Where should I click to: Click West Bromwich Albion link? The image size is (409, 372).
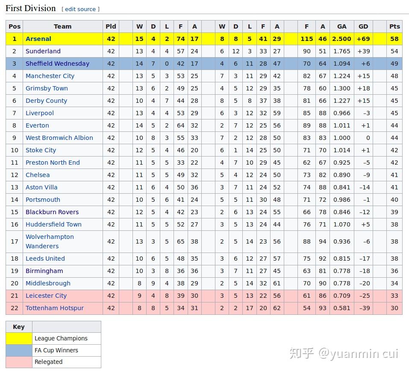click(59, 138)
